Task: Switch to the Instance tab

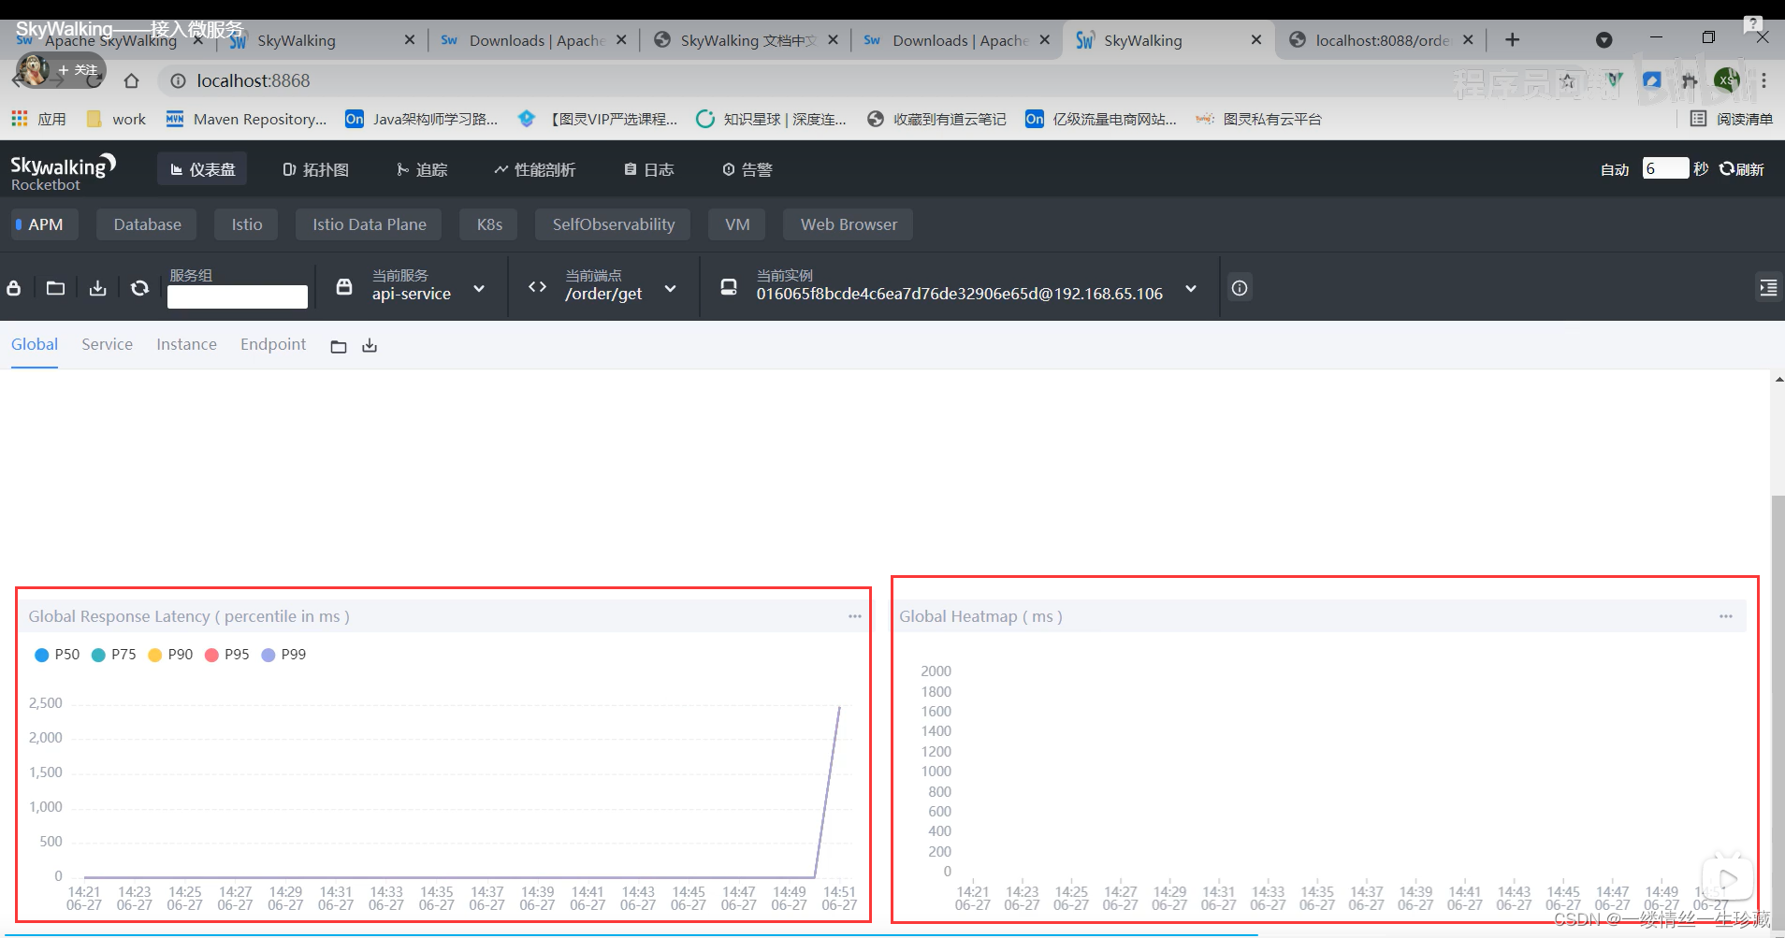Action: [186, 344]
